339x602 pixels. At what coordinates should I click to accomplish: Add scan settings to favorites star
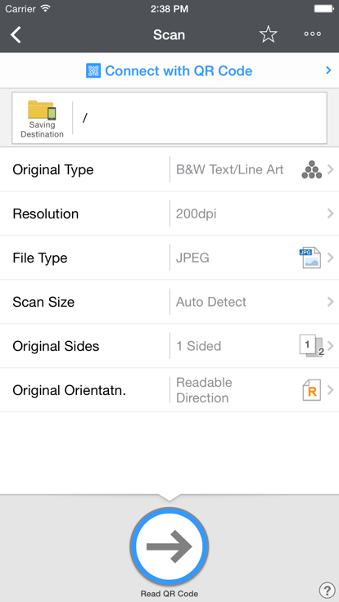click(268, 34)
